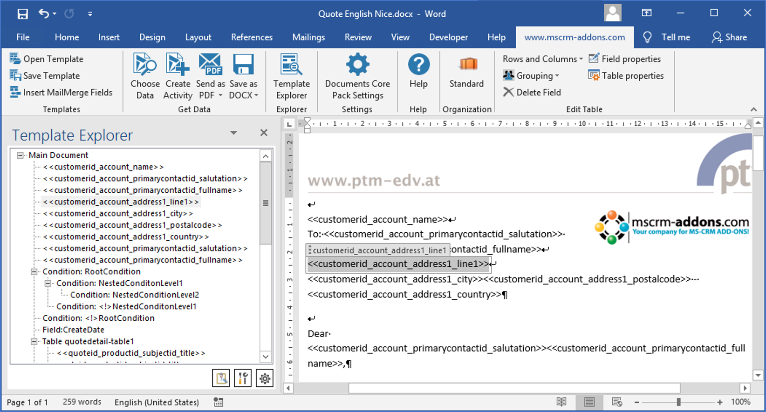The image size is (766, 412).
Task: Click the 259 words count
Action: (82, 402)
